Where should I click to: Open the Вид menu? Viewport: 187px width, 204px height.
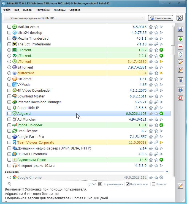point(17,10)
